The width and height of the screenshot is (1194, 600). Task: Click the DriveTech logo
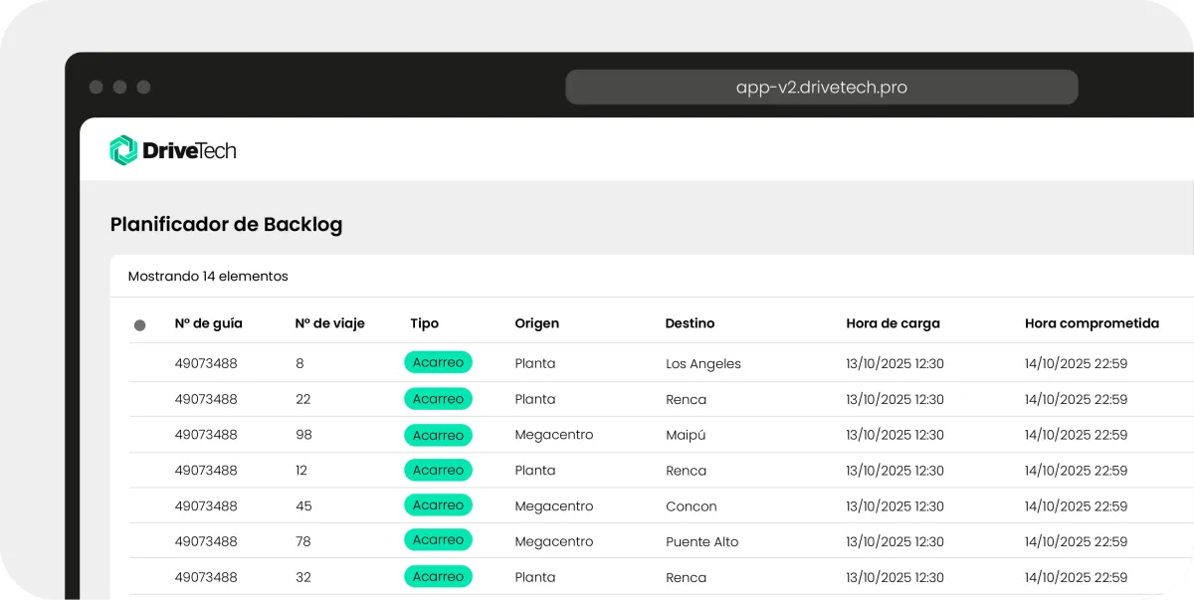point(173,150)
